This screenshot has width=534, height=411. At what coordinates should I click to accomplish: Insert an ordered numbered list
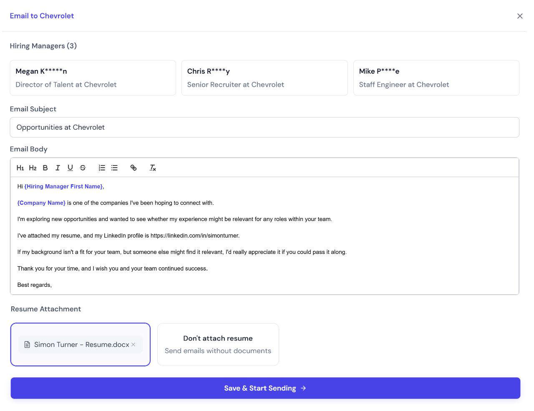102,168
